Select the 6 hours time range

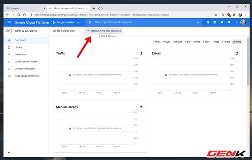pyautogui.click(x=166, y=42)
